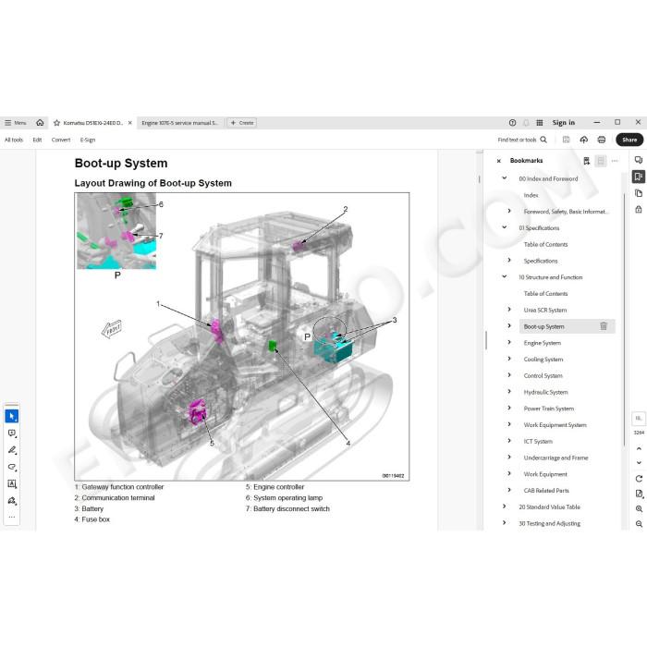Go to the previous page arrow
Screen dimensions: 647x647
click(x=639, y=448)
